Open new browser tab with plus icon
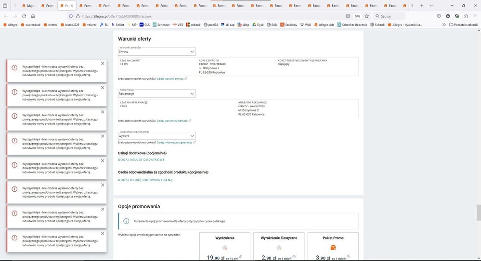This screenshot has height=261, width=481. pyautogui.click(x=421, y=6)
